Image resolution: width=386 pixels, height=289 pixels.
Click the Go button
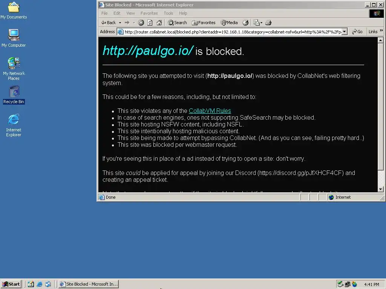[357, 32]
